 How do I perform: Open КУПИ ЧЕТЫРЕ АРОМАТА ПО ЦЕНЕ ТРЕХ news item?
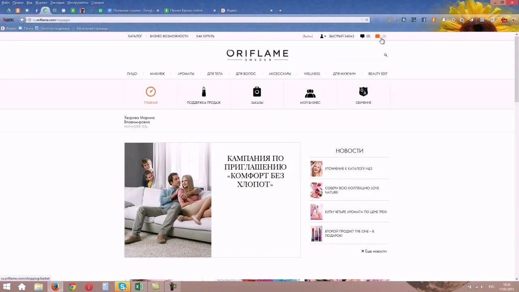(356, 212)
